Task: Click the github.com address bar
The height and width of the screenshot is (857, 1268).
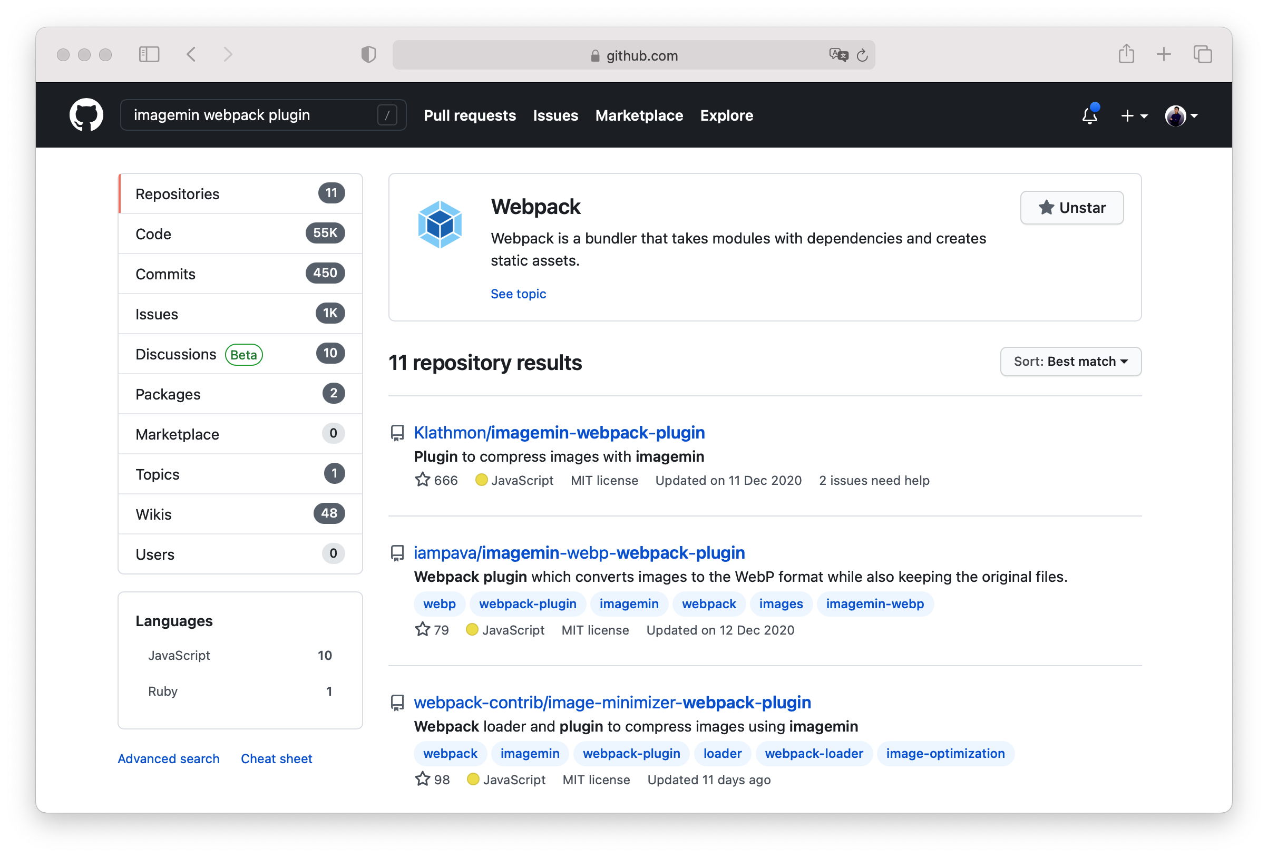Action: click(633, 55)
